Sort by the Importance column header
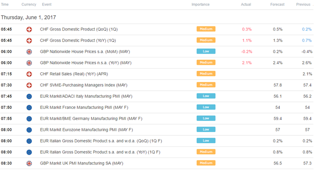This screenshot has width=315, height=171. pos(200,5)
